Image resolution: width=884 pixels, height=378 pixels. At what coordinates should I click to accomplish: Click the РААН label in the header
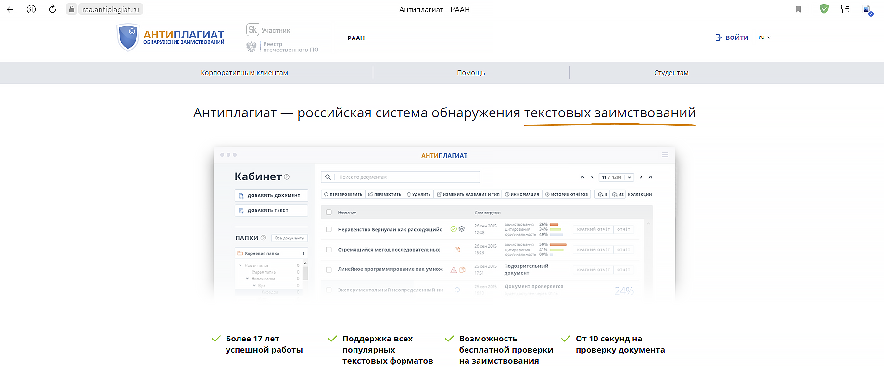point(356,38)
